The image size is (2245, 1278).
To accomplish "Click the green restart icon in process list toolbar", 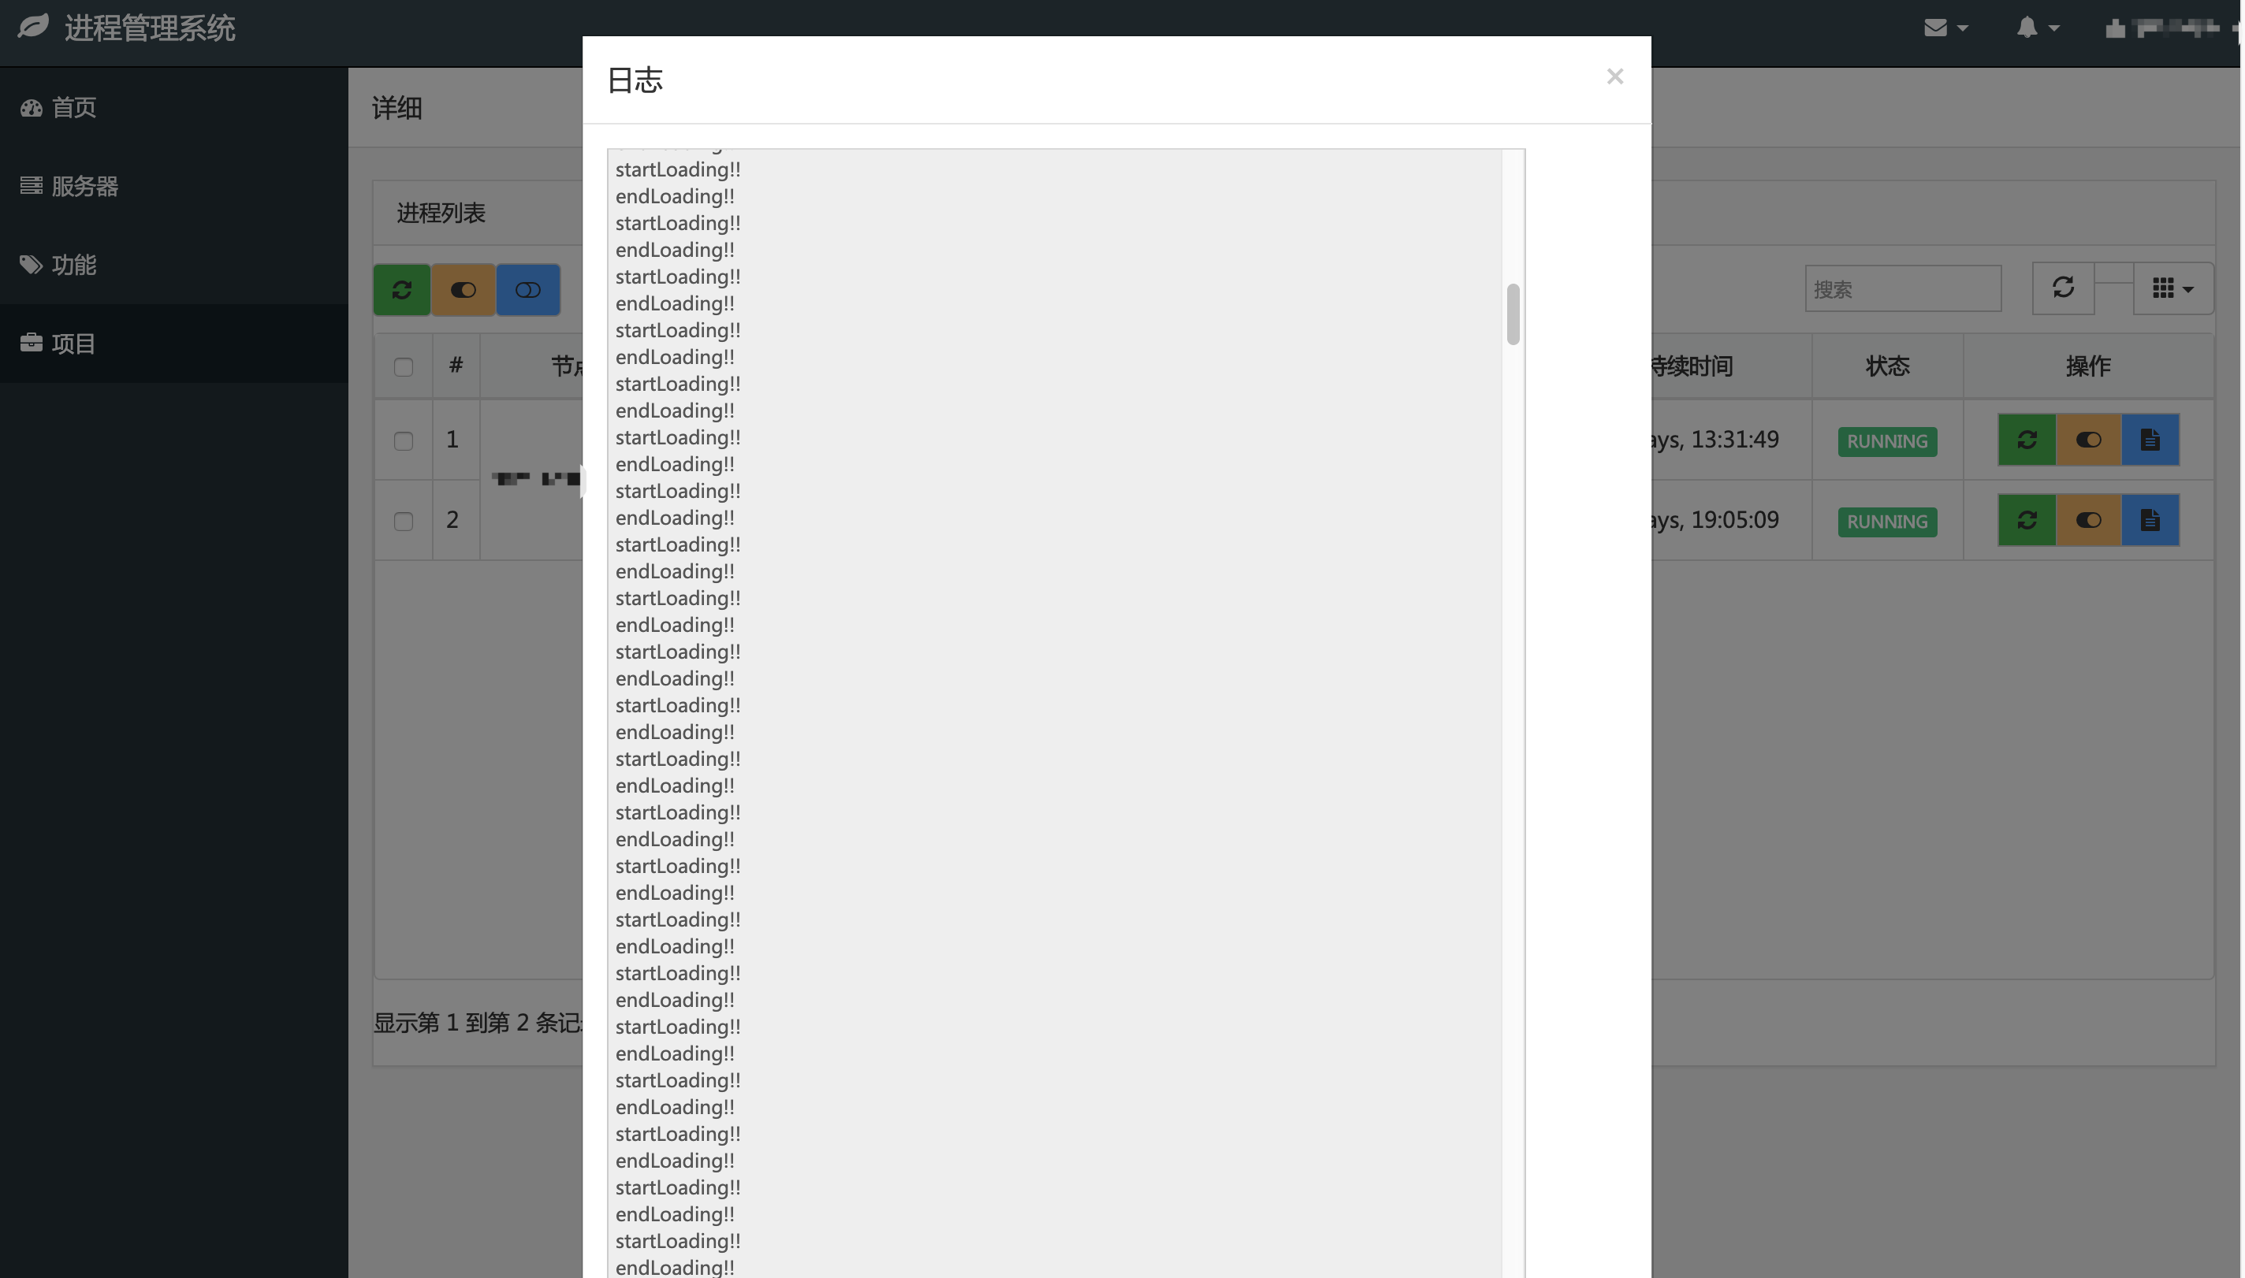I will tap(402, 290).
